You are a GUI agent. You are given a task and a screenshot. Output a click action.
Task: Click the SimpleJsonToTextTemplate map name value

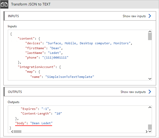(70, 77)
